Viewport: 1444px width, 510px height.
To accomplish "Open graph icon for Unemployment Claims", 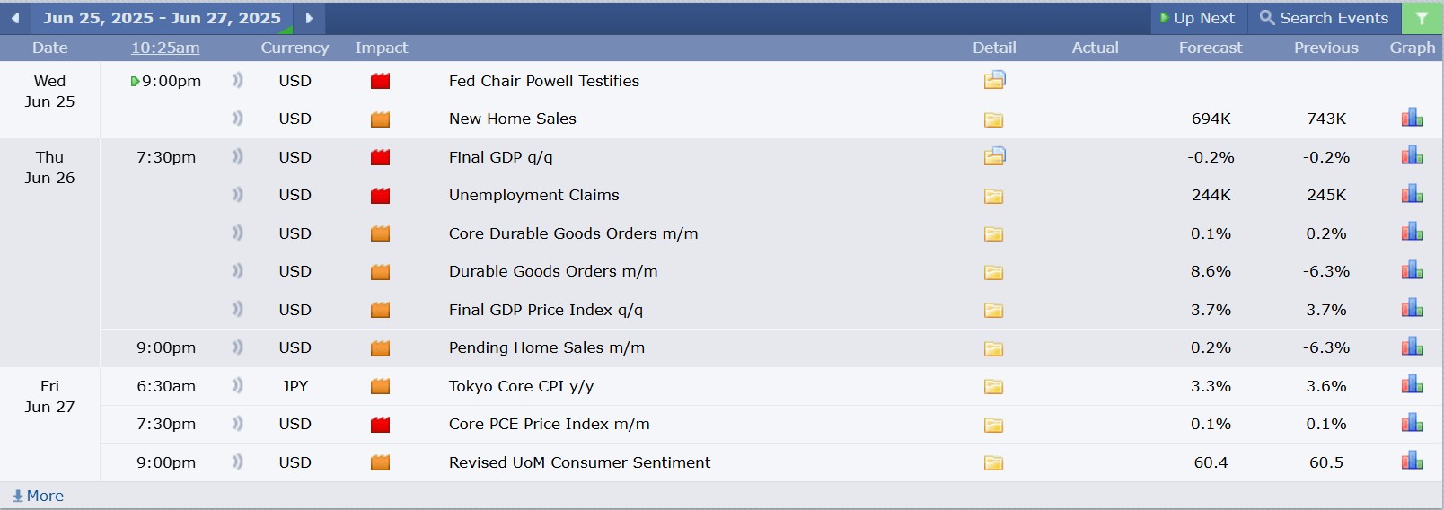I will (1412, 194).
